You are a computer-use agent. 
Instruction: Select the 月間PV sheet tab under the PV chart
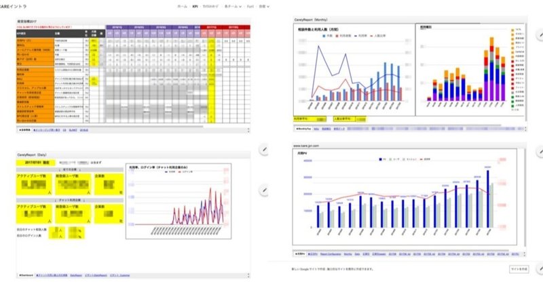point(300,254)
